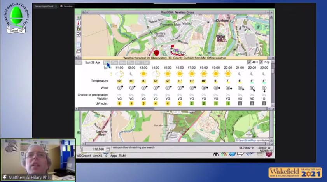Open the RAM disc icon on icon bar
Screen dimensions: 327x182
(x=122, y=156)
